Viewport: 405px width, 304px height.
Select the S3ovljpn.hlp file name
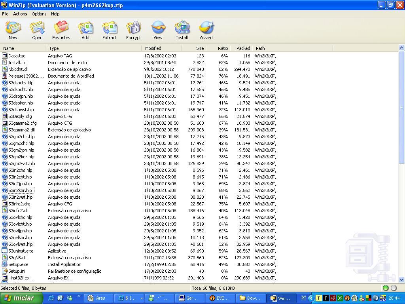pos(20,231)
